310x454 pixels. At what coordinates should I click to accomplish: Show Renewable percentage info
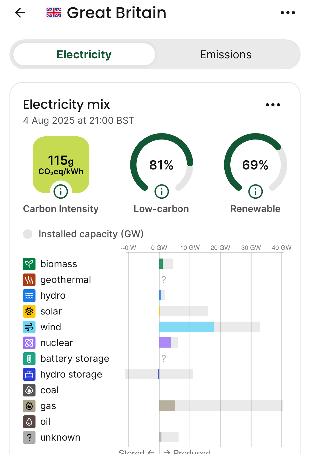tap(255, 192)
